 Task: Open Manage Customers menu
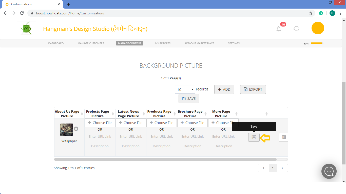[91, 43]
